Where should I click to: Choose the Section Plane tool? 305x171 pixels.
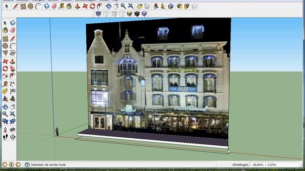[12, 137]
